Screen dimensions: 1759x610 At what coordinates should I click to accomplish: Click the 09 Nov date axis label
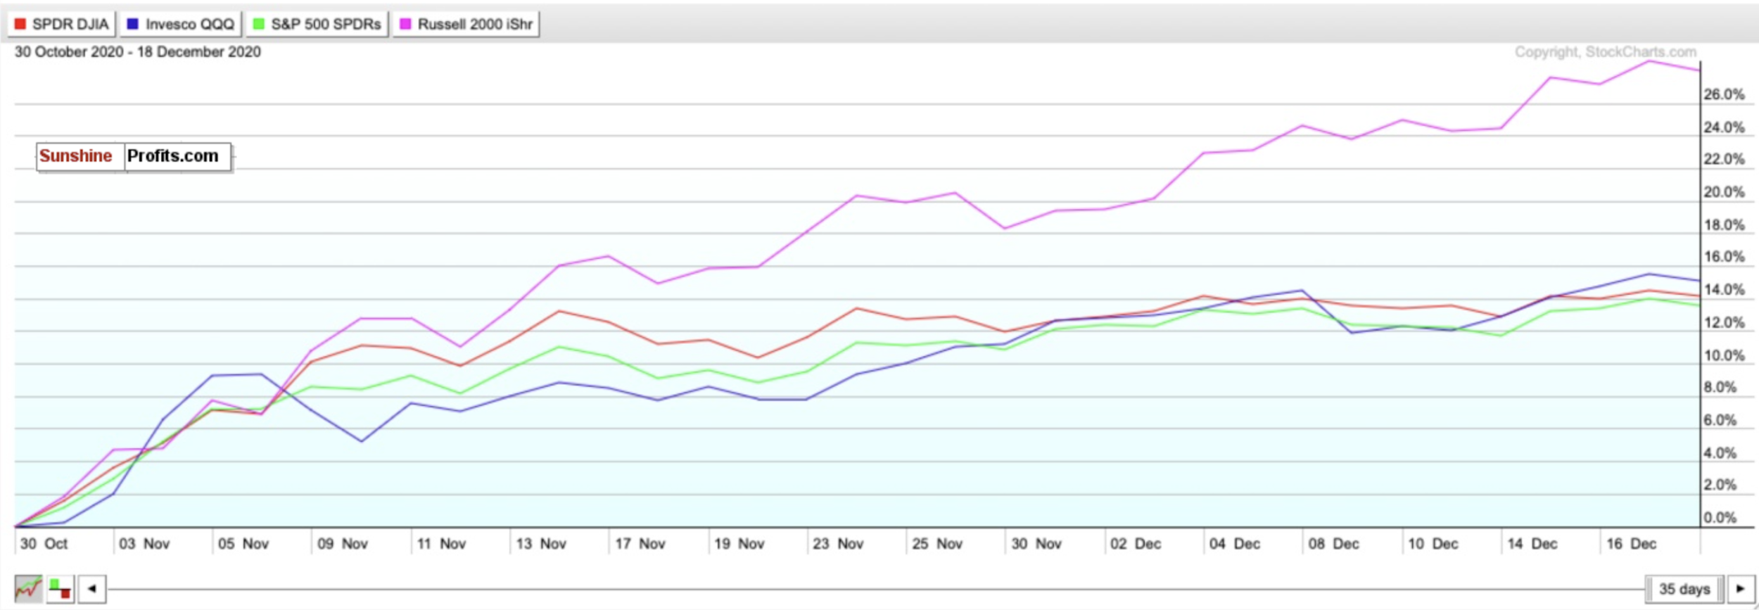click(x=343, y=544)
